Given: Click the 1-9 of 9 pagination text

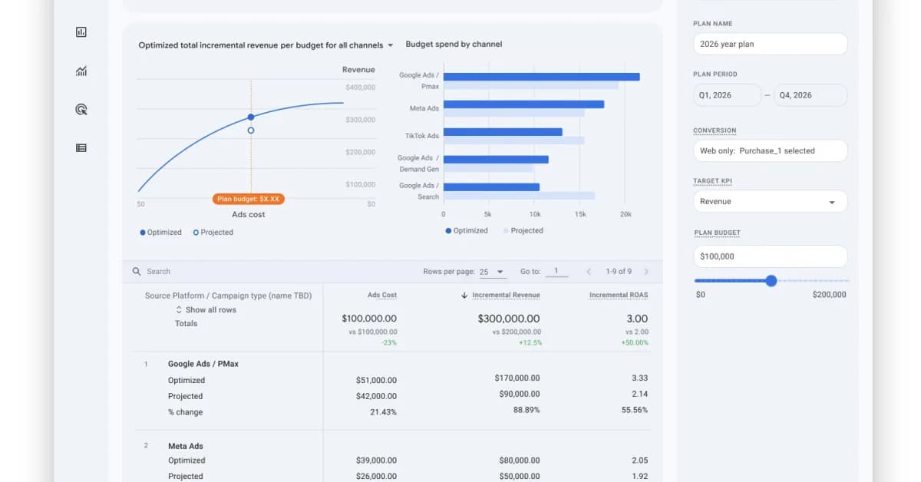Looking at the screenshot, I should (x=619, y=272).
